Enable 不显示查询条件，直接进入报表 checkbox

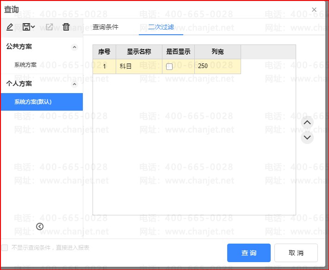5,248
